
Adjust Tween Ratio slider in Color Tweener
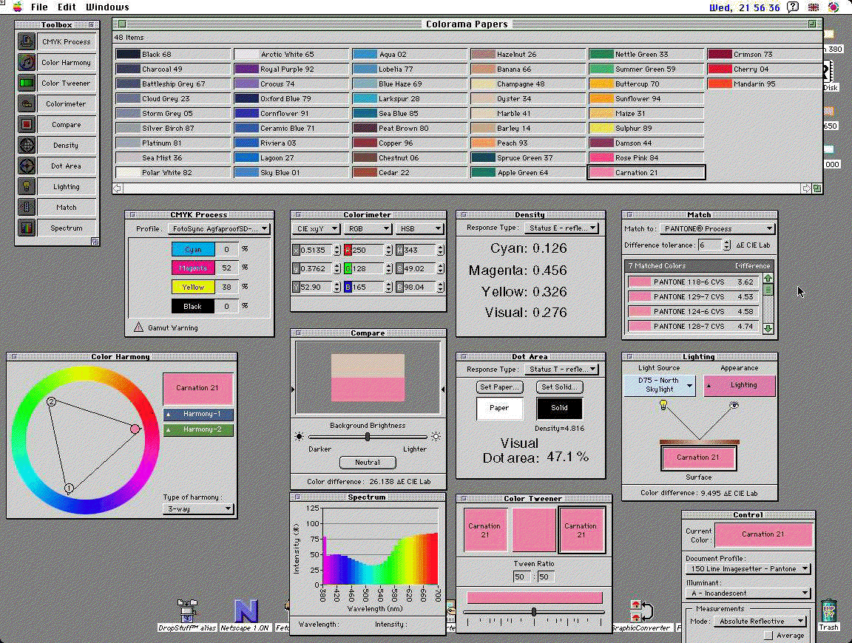click(534, 612)
